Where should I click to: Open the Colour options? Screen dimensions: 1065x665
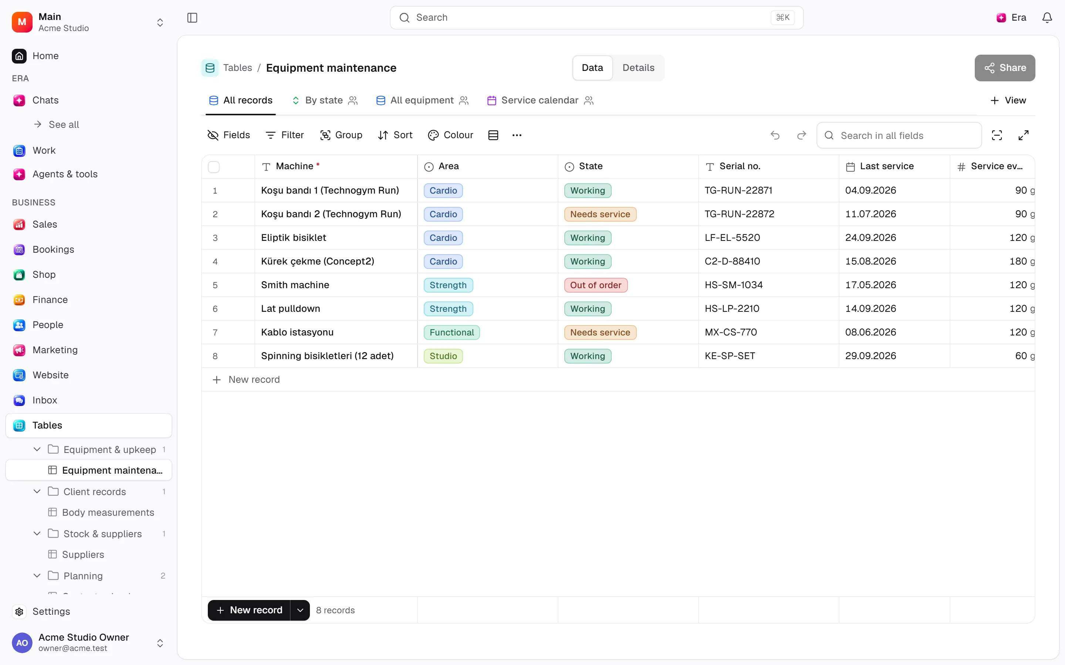pyautogui.click(x=450, y=135)
